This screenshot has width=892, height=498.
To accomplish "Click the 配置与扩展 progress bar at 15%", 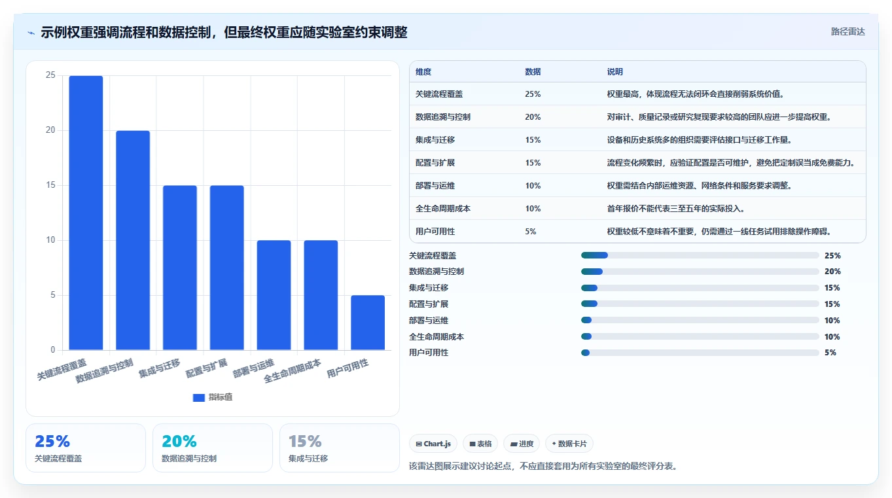I will pos(700,304).
